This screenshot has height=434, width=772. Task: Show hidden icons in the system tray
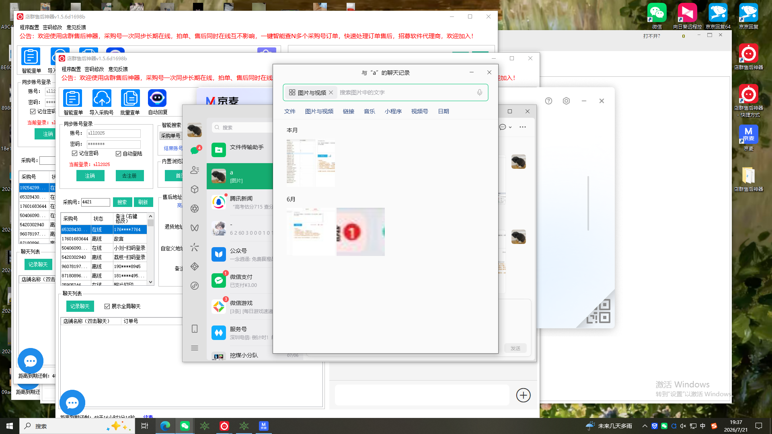[x=645, y=426]
